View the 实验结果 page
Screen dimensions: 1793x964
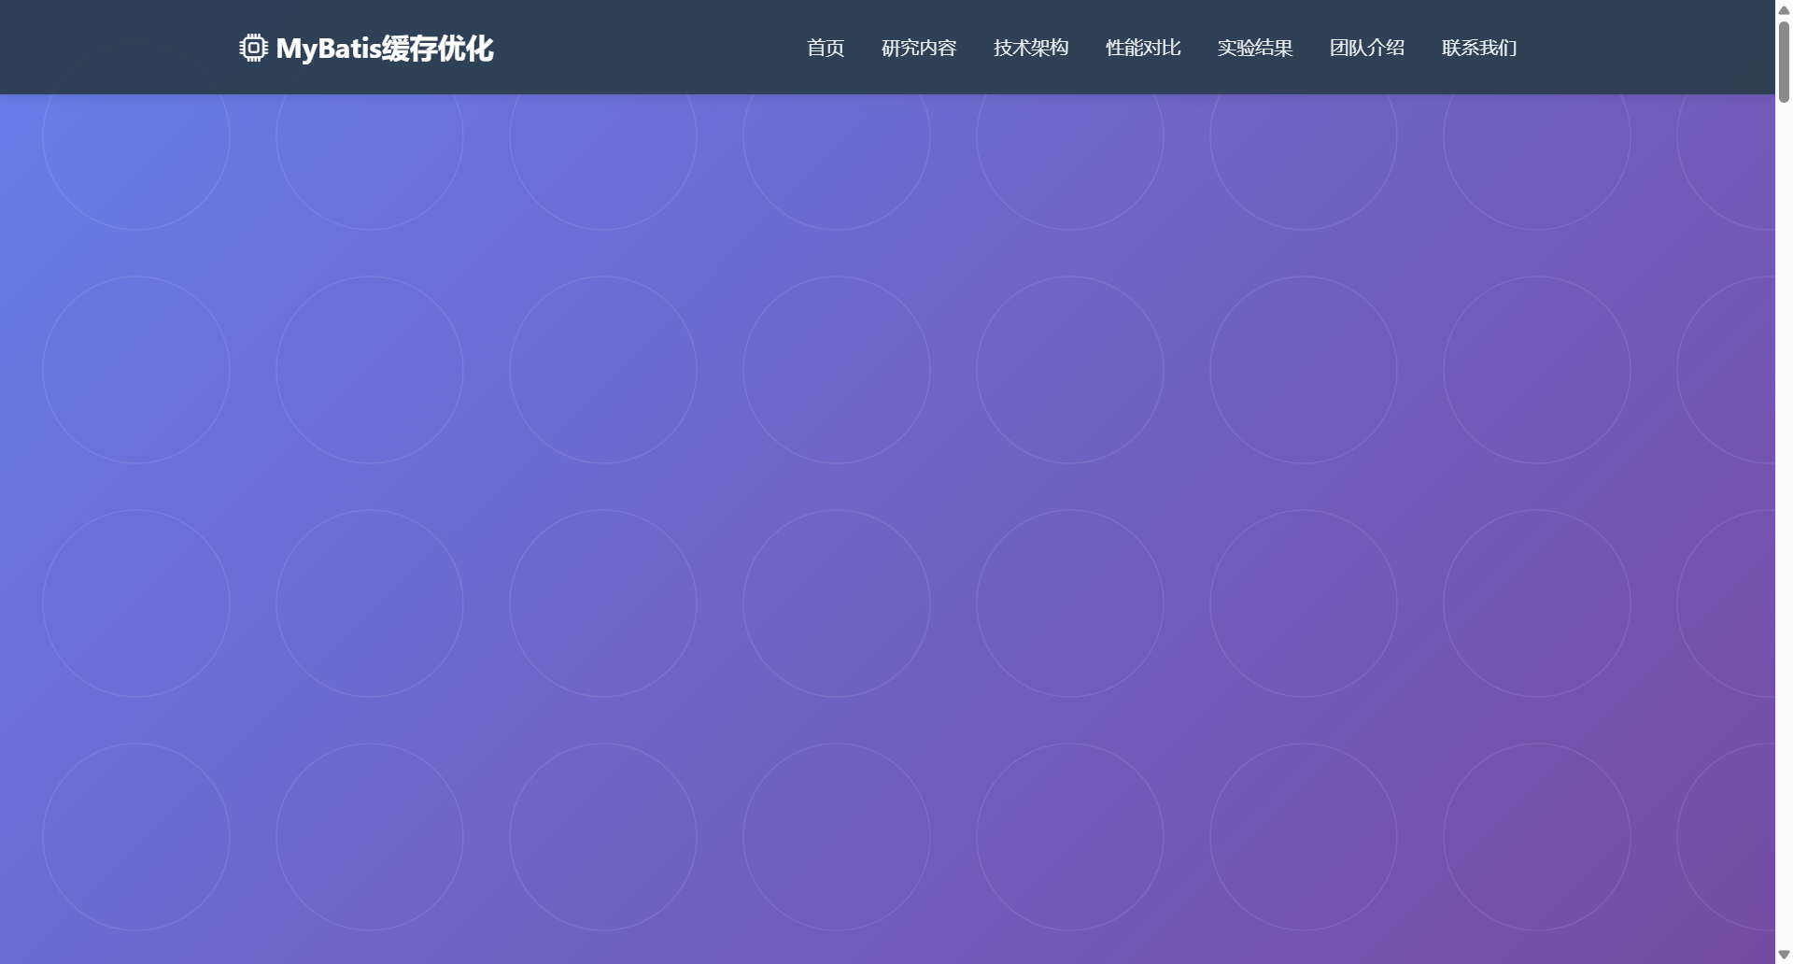point(1255,48)
